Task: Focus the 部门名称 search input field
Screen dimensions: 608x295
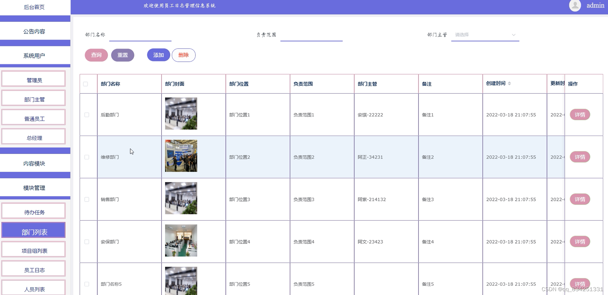Action: [140, 35]
